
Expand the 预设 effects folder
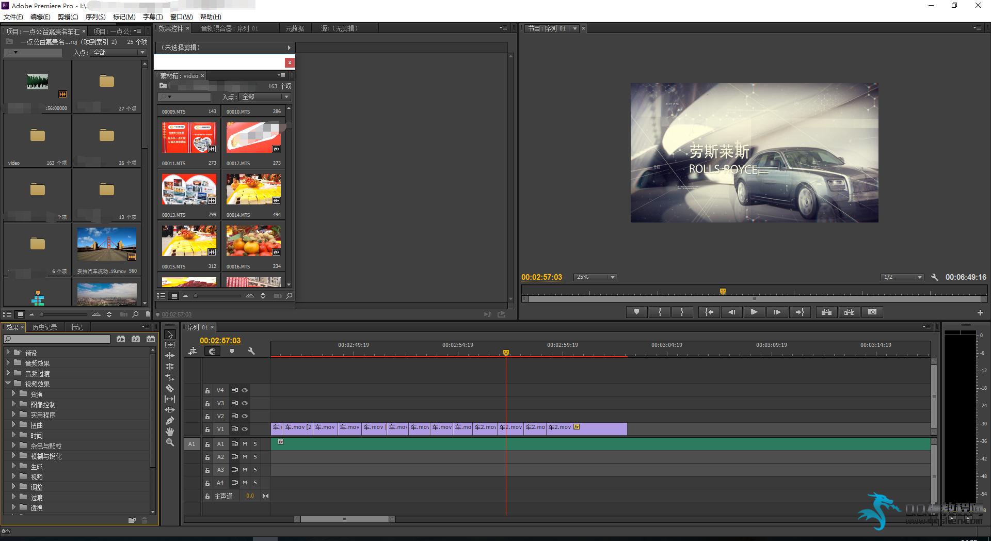8,353
